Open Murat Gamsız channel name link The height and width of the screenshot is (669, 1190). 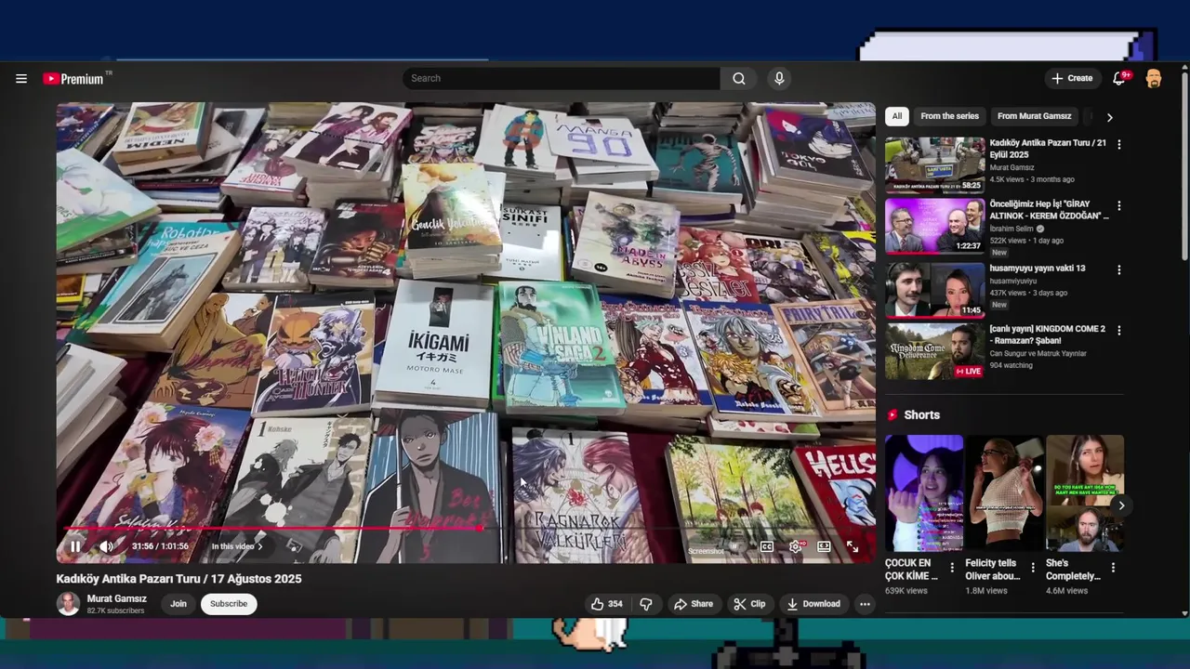[x=116, y=599]
